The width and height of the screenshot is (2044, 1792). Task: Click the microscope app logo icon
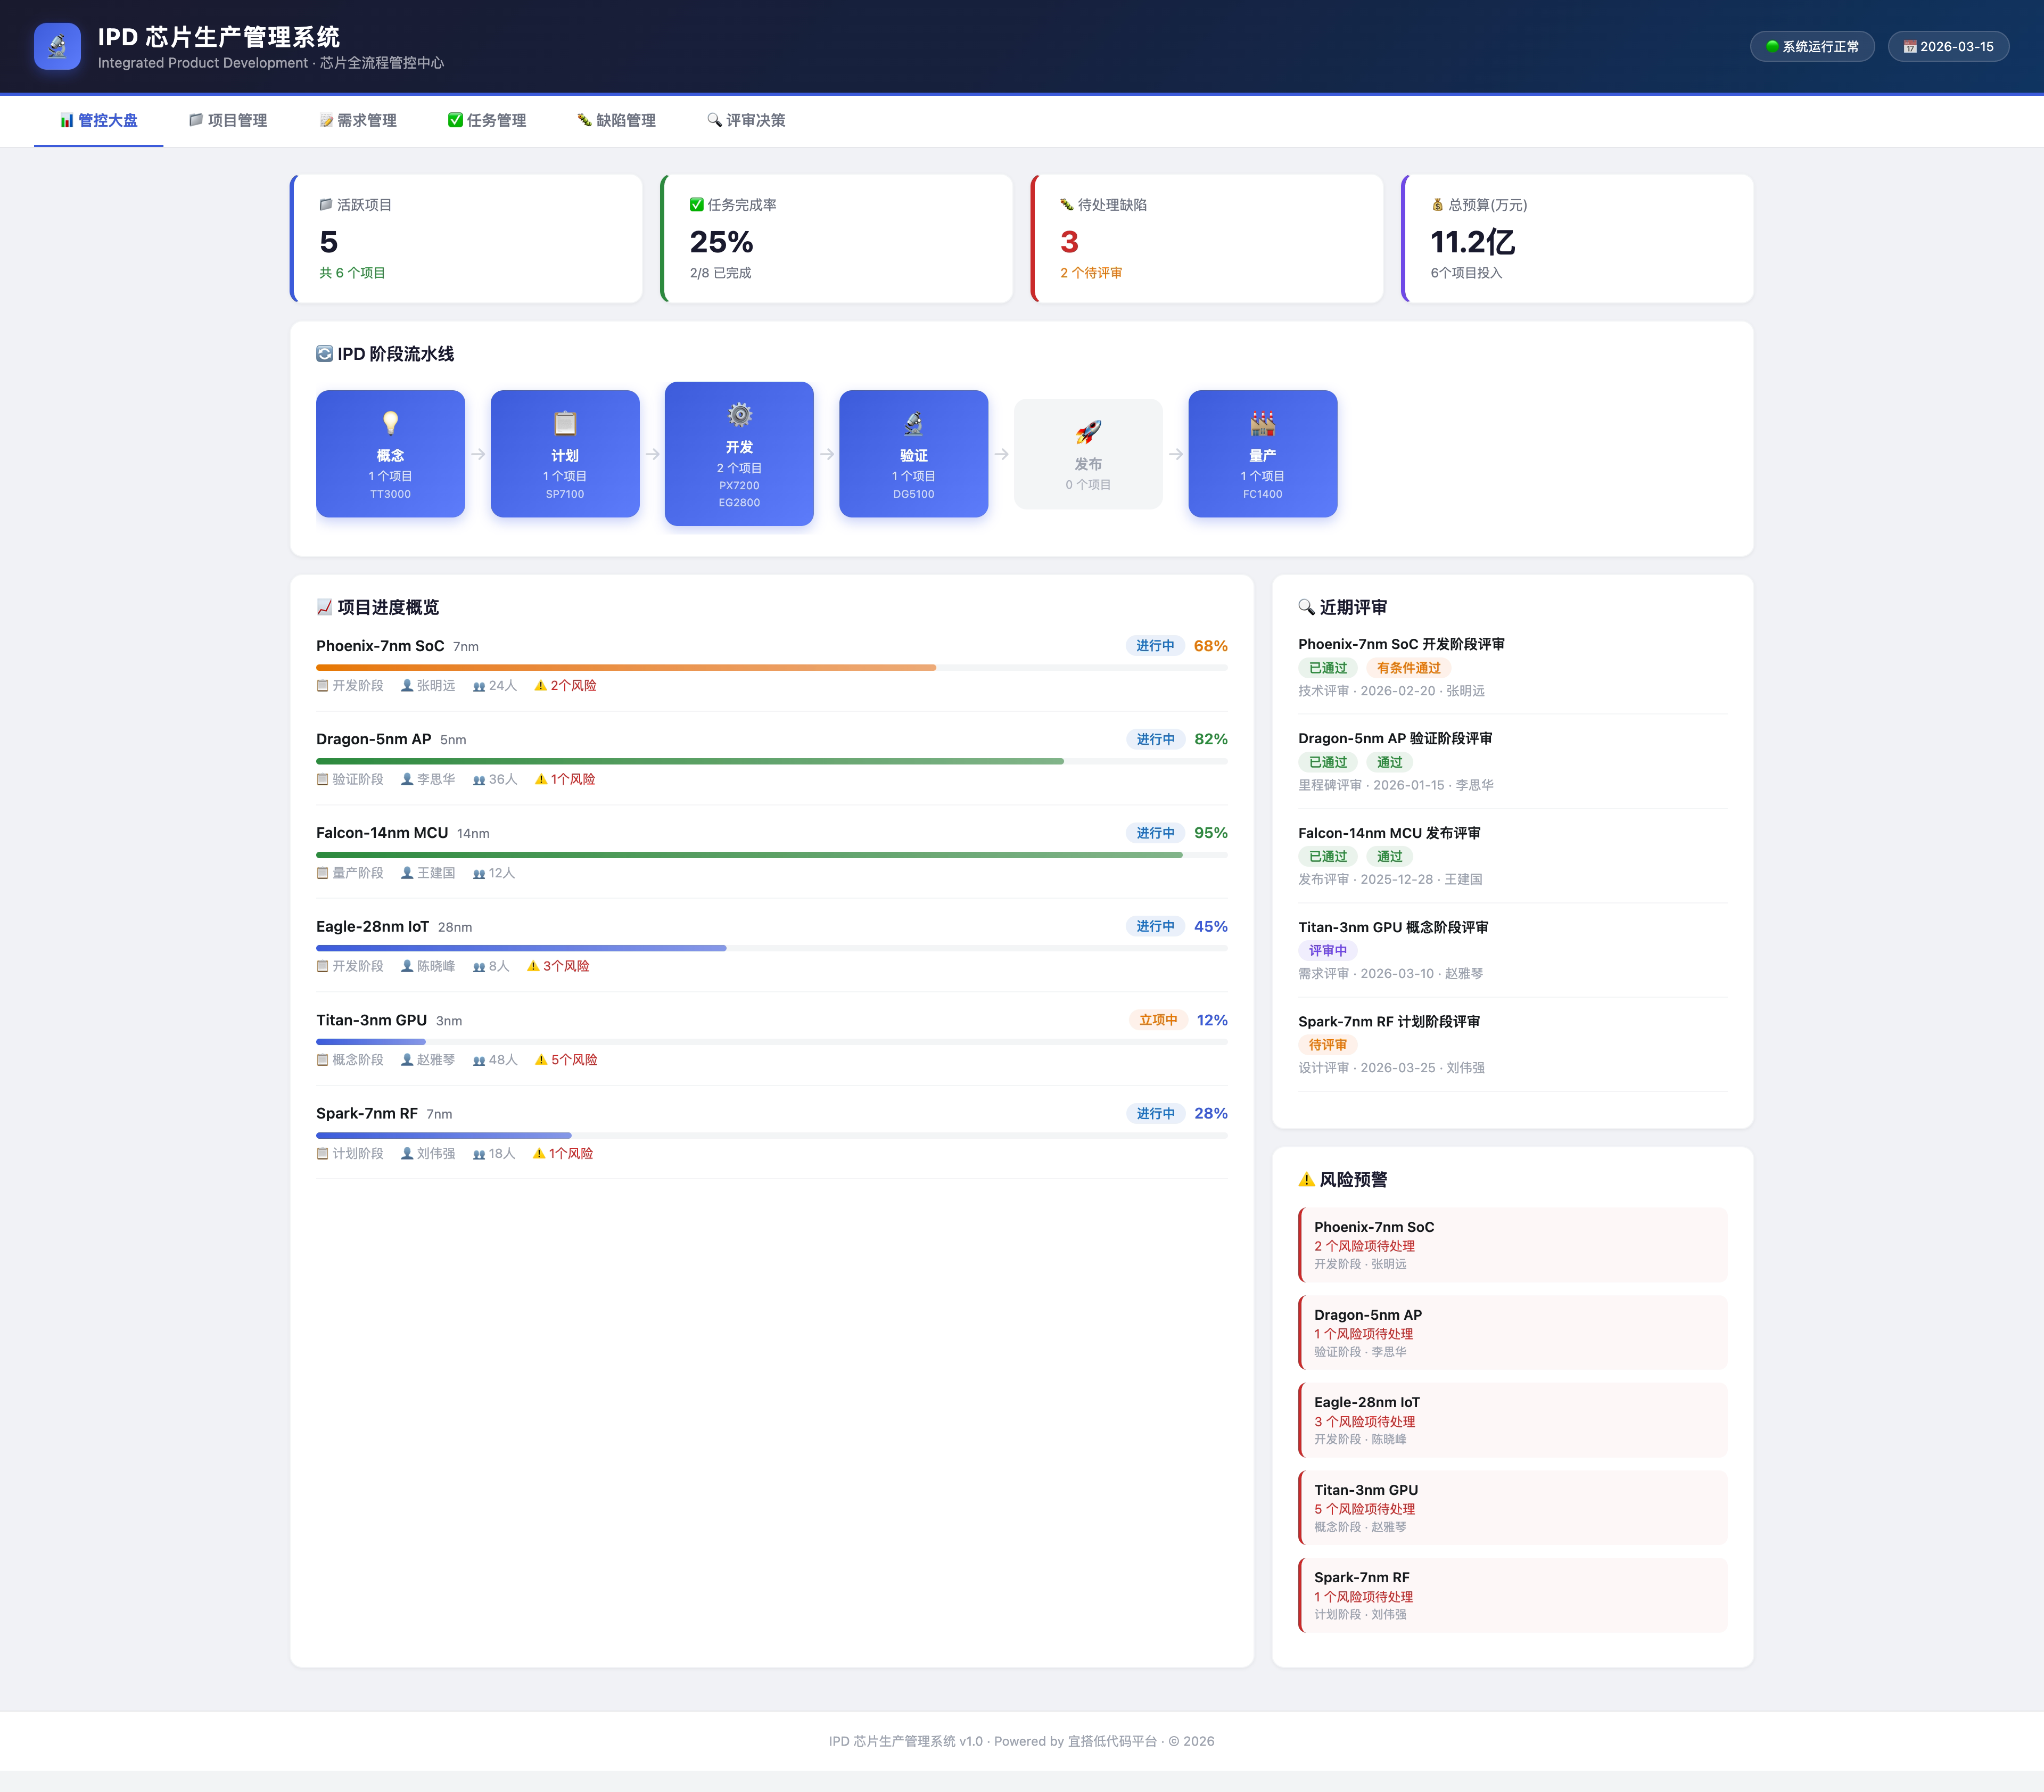click(57, 46)
